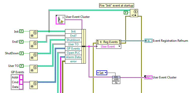Click the Create User Event node wired to GP Events

34,85
